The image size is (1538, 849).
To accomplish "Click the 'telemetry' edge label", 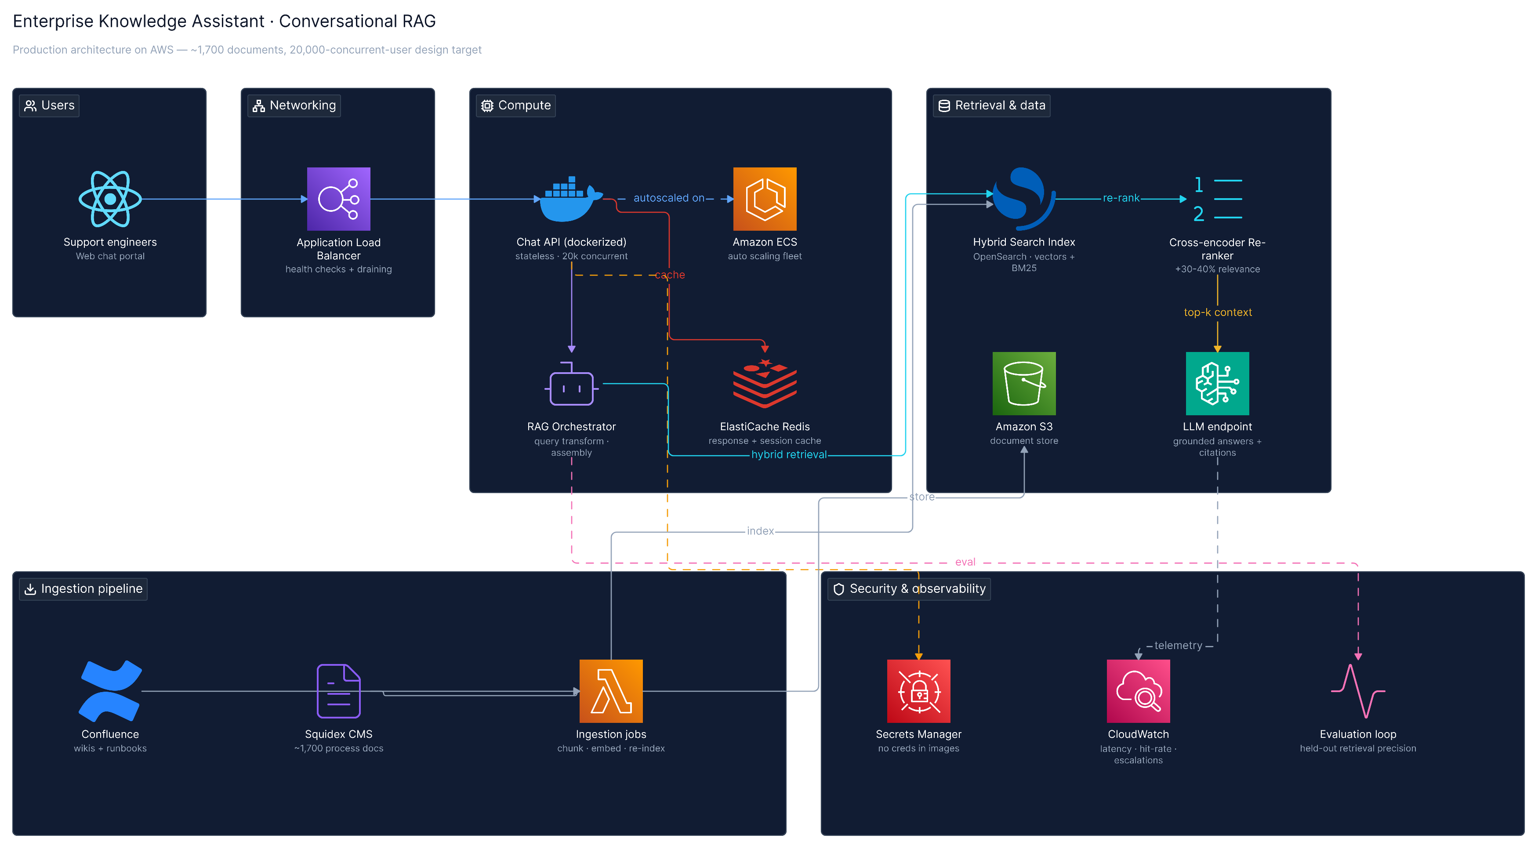I will click(1178, 646).
